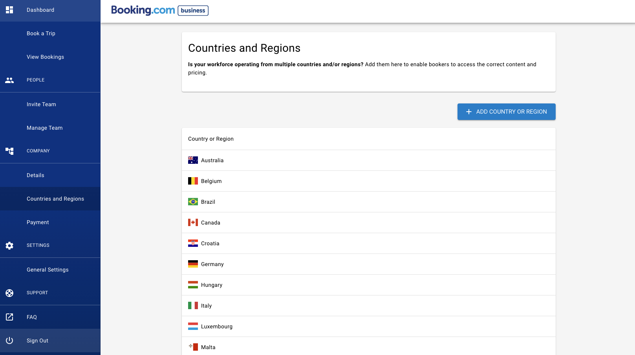Click the Canada flag icon
This screenshot has height=355, width=635.
click(193, 222)
